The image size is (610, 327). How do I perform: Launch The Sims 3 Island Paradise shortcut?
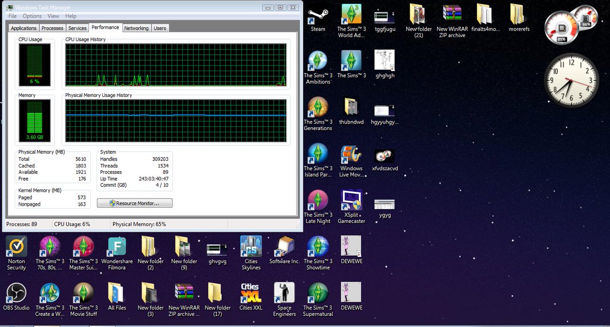318,161
